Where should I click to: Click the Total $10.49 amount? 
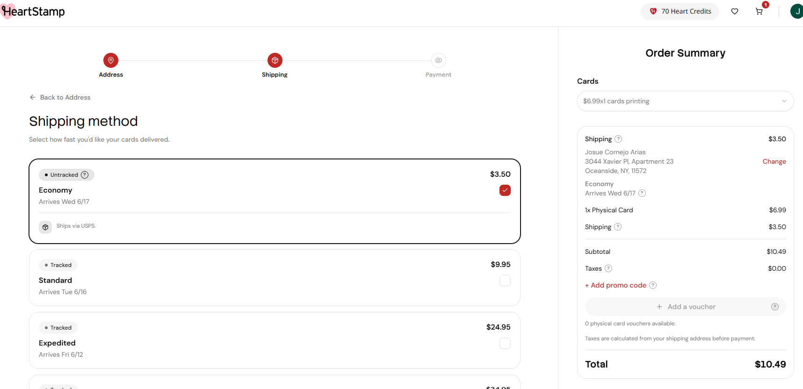tap(770, 364)
